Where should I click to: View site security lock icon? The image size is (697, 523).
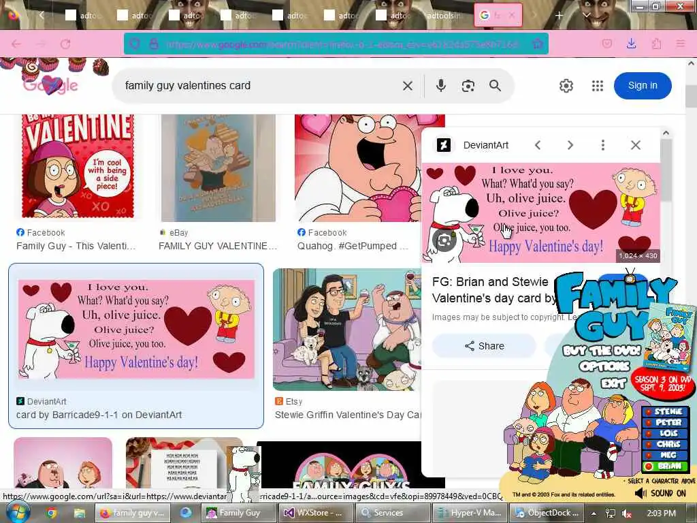153,44
